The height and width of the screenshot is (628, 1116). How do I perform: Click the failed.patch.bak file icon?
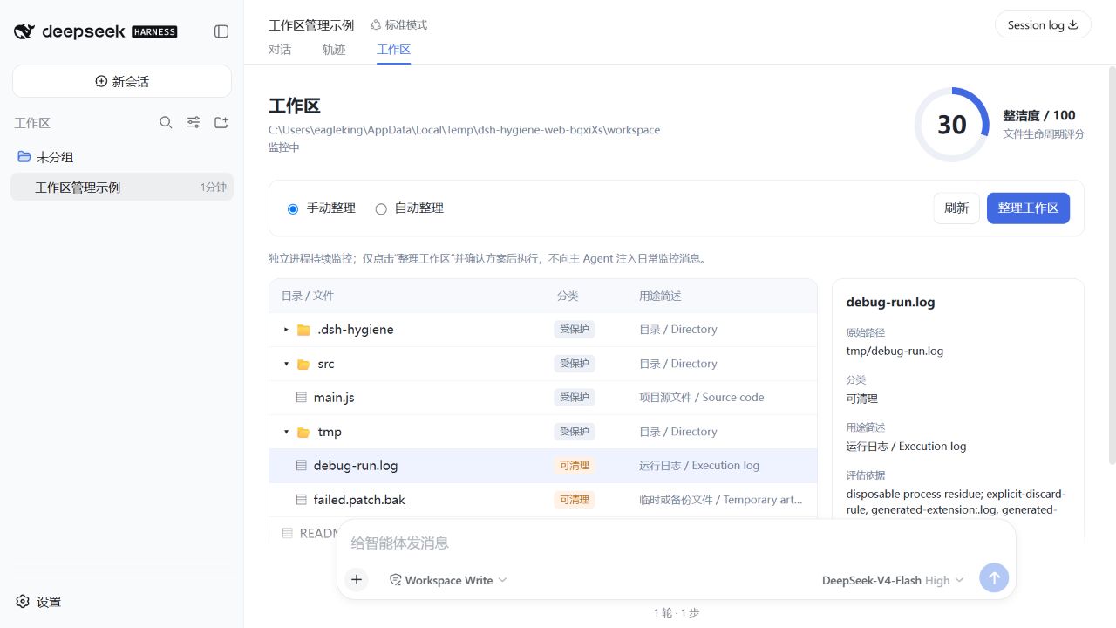tap(302, 500)
